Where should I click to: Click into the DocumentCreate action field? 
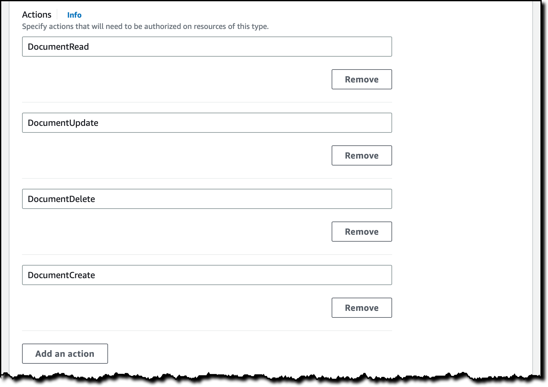207,275
